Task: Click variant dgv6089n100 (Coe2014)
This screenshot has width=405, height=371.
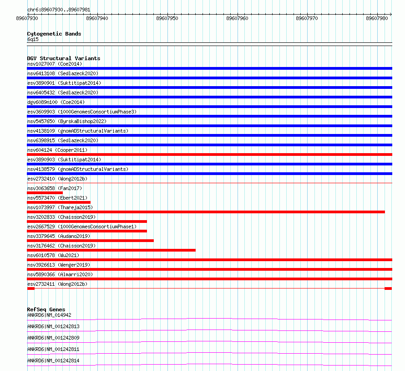Action: coord(56,102)
